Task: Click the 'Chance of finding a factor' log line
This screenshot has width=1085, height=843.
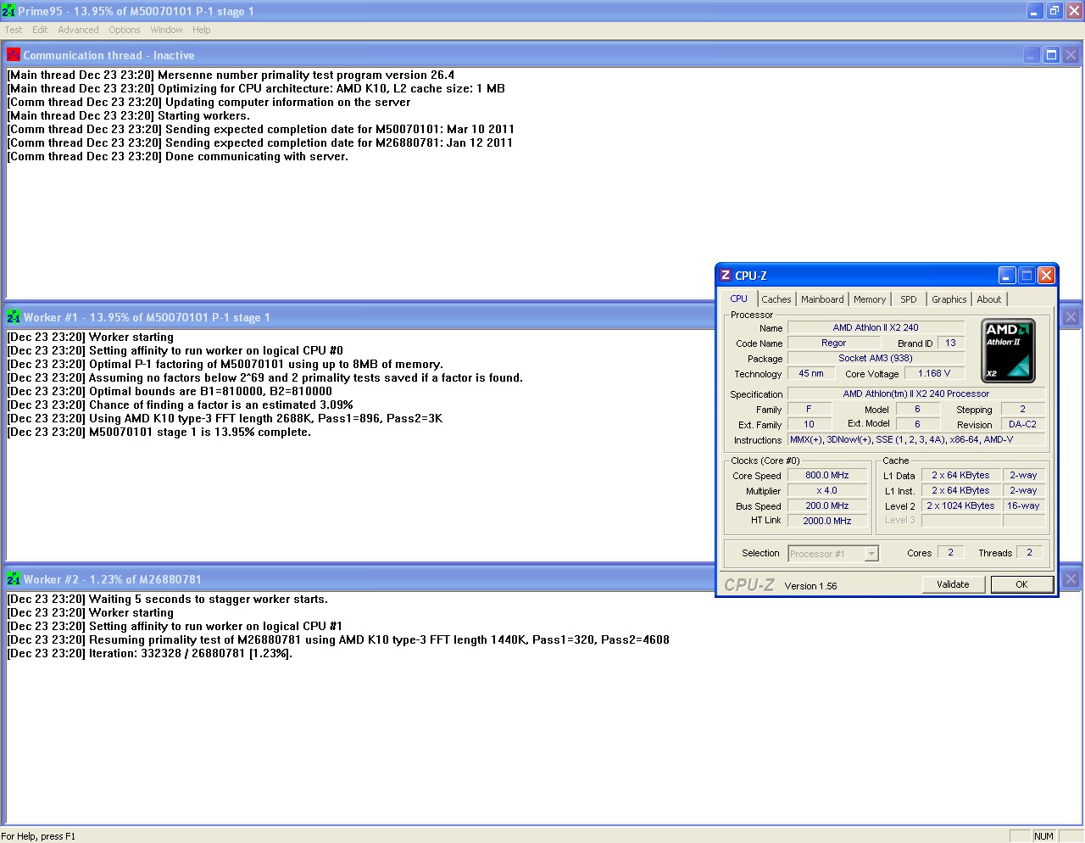Action: click(181, 405)
